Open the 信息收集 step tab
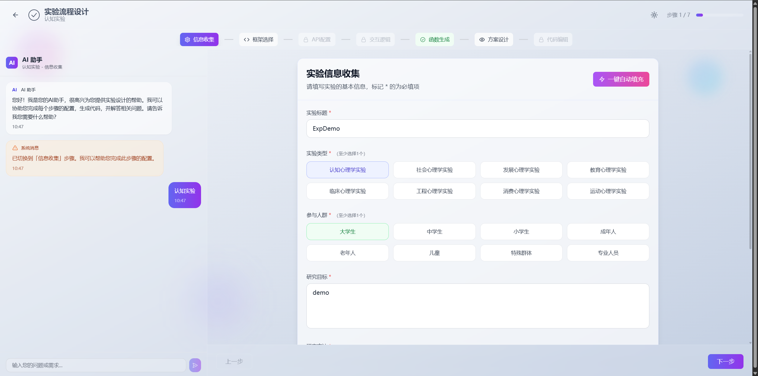The height and width of the screenshot is (376, 758). tap(199, 39)
